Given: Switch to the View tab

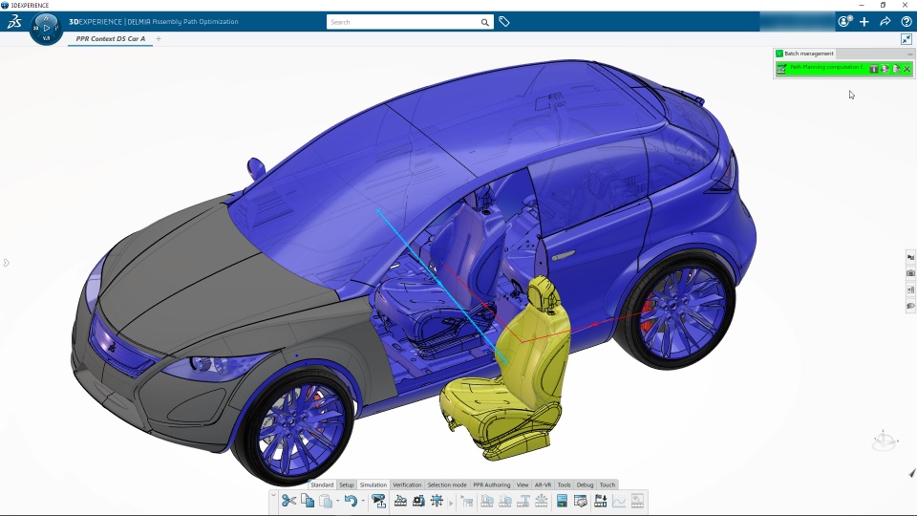Looking at the screenshot, I should tap(522, 485).
